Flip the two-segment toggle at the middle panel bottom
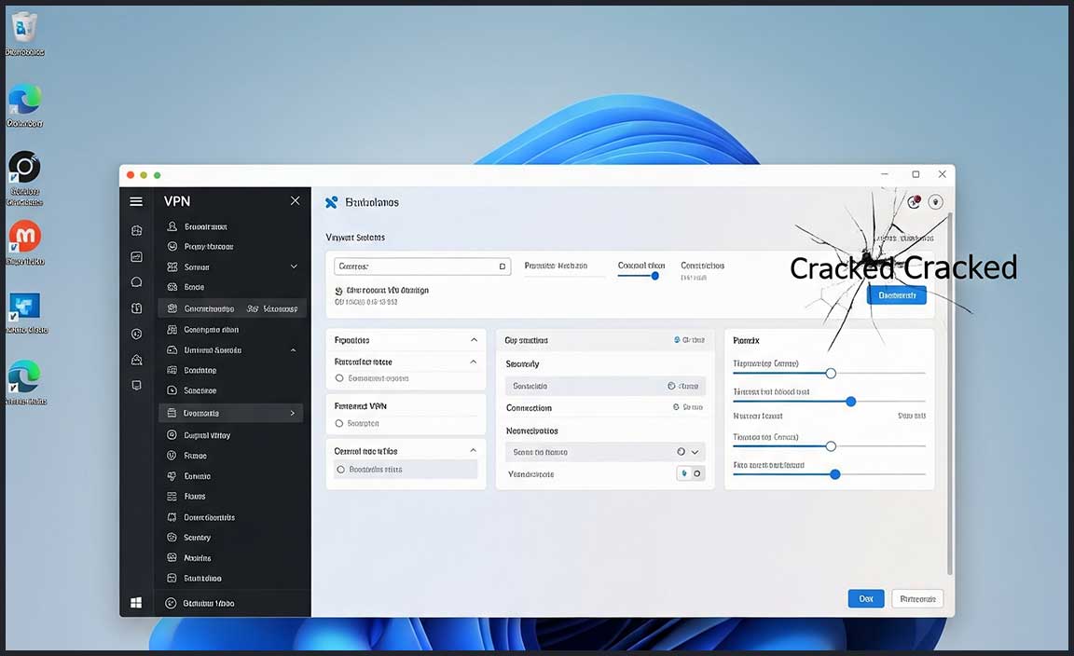 691,473
